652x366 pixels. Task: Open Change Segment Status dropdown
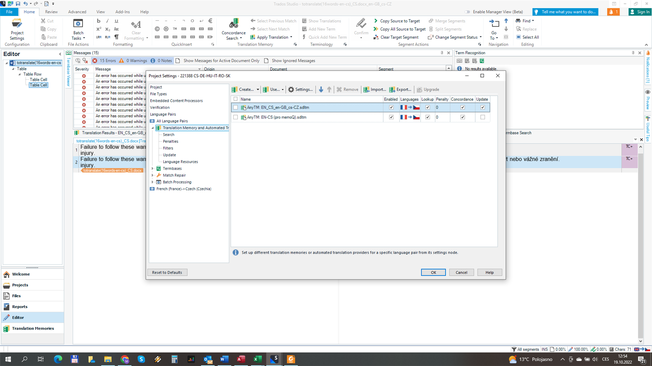click(x=481, y=37)
